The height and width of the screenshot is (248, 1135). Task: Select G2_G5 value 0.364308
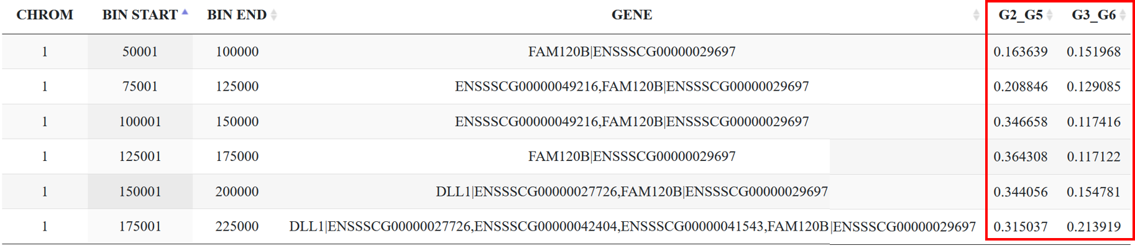pos(1020,157)
